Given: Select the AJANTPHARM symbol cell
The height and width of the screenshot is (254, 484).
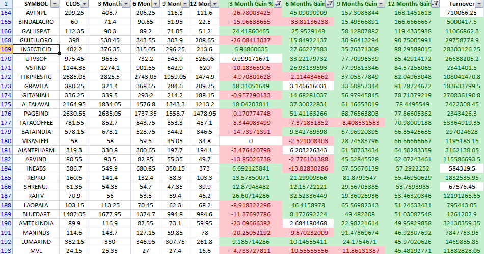Looking at the screenshot, I should point(36,150).
